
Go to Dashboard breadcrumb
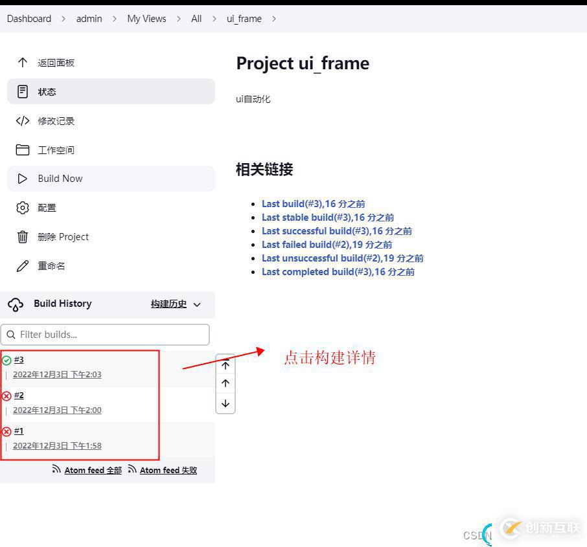29,19
